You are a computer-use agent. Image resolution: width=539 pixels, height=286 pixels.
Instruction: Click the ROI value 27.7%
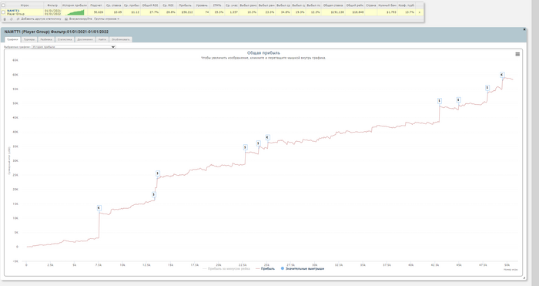point(154,12)
